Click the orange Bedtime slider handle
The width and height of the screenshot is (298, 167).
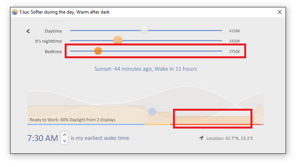(x=98, y=51)
